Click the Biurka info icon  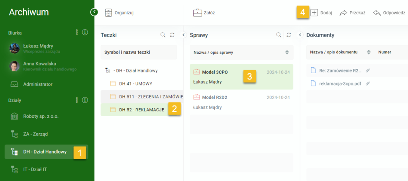(x=85, y=33)
